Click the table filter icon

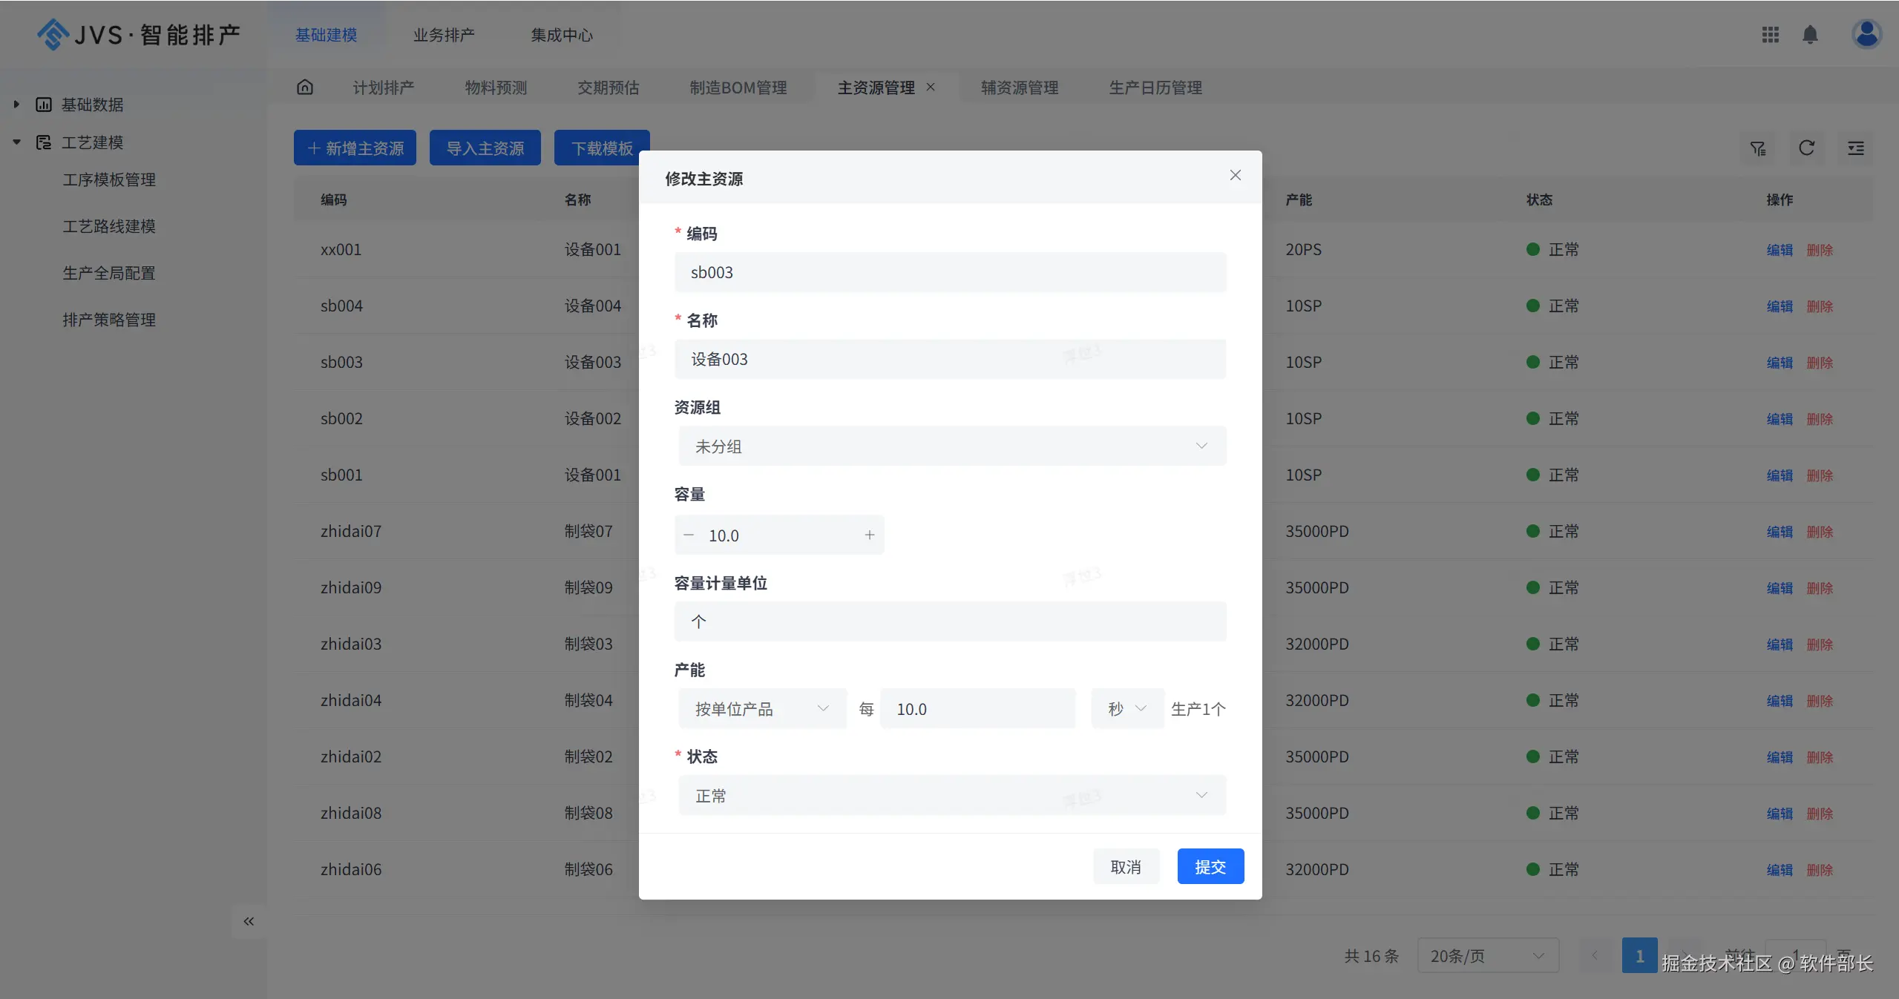[x=1757, y=148]
